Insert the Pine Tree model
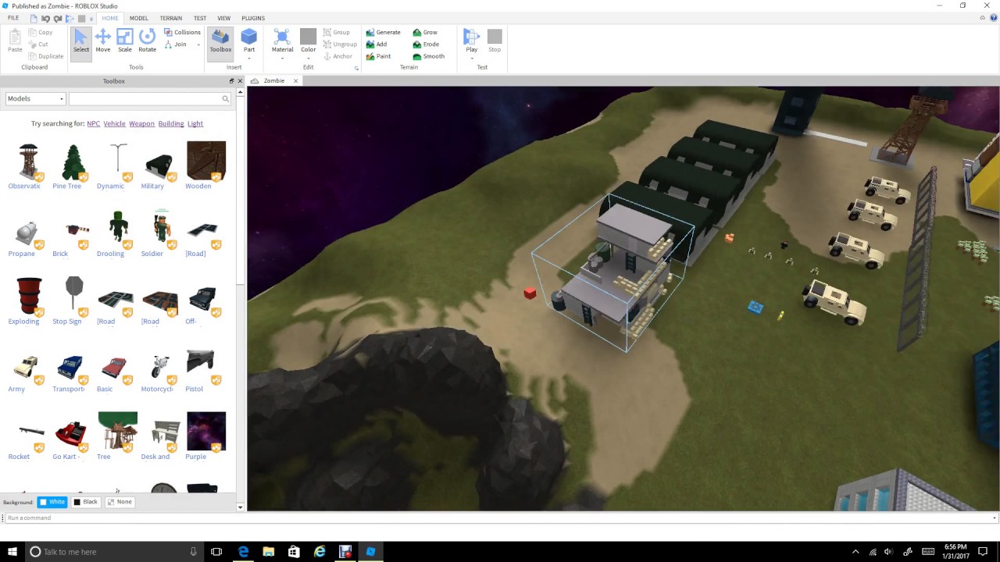The image size is (1000, 562). tap(73, 165)
